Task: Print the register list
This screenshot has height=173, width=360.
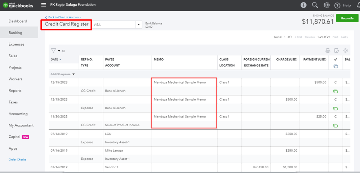Action: tap(328, 51)
